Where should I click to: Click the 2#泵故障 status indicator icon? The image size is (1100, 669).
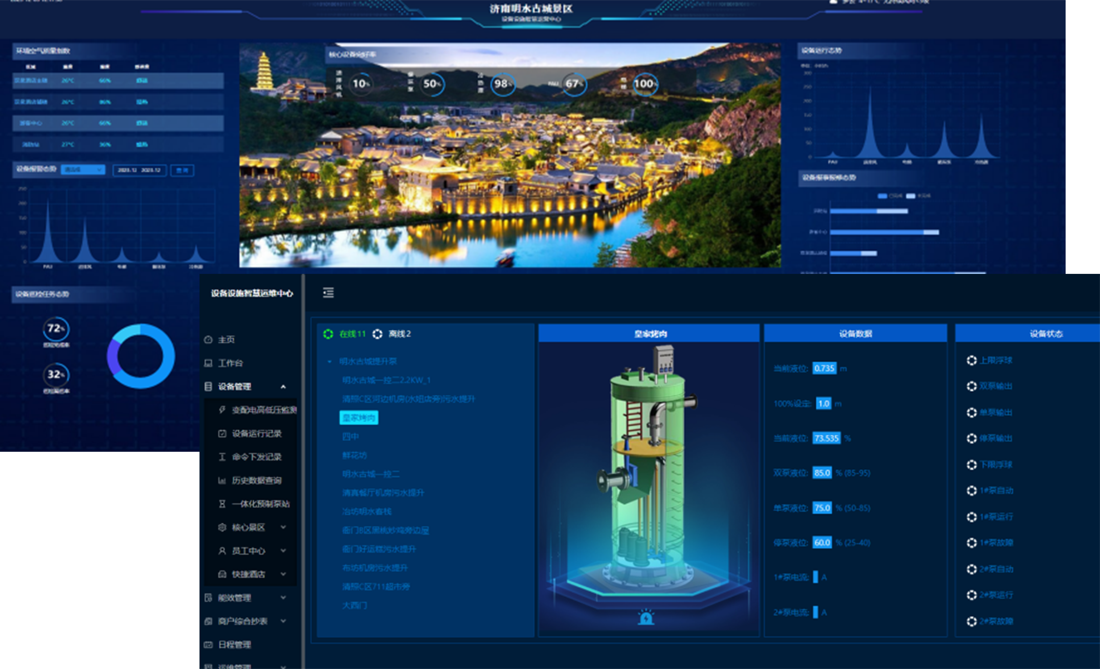click(x=971, y=621)
